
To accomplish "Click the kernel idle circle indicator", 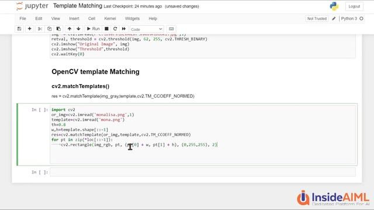I will tap(361, 19).
